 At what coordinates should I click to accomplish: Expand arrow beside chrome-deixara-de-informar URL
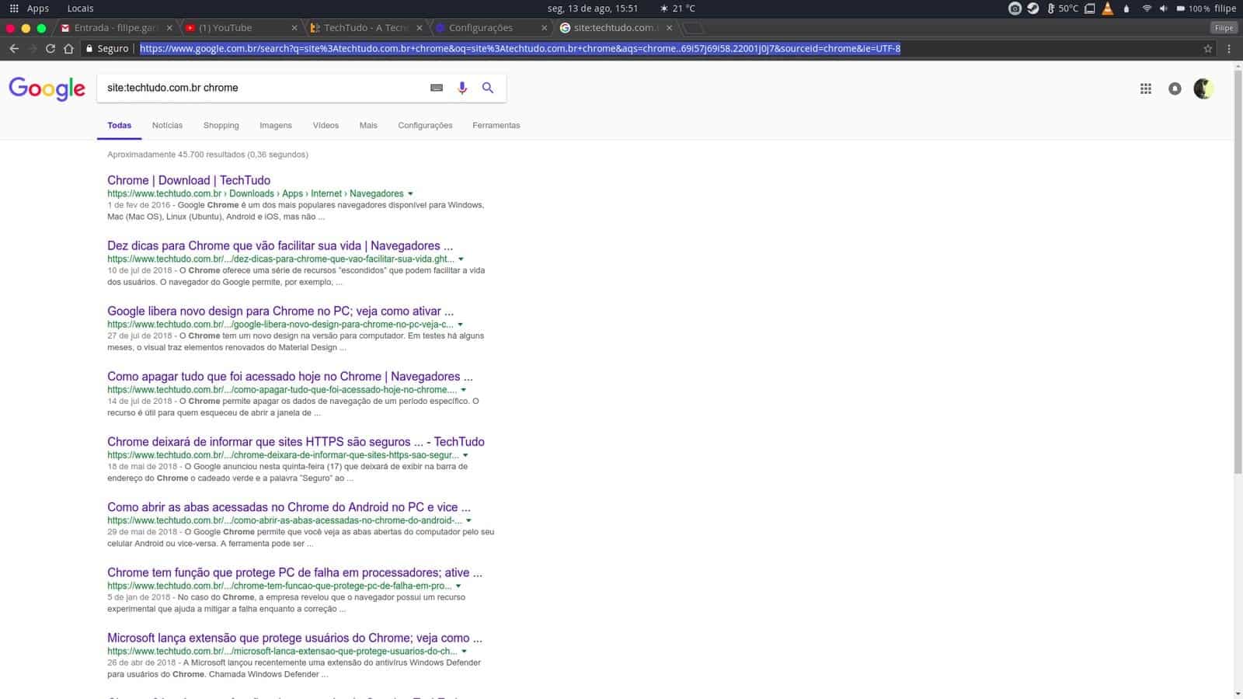click(x=465, y=455)
